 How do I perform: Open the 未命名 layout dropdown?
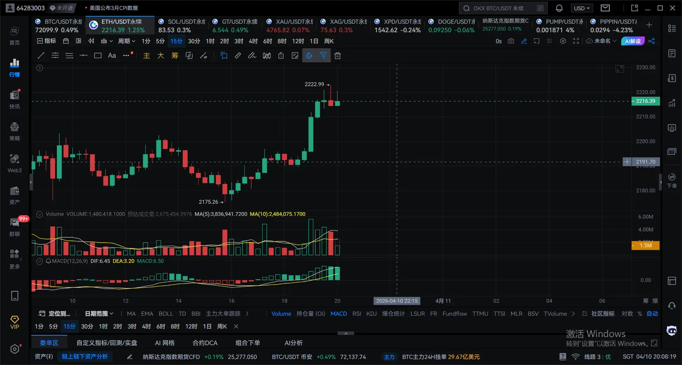tap(601, 41)
